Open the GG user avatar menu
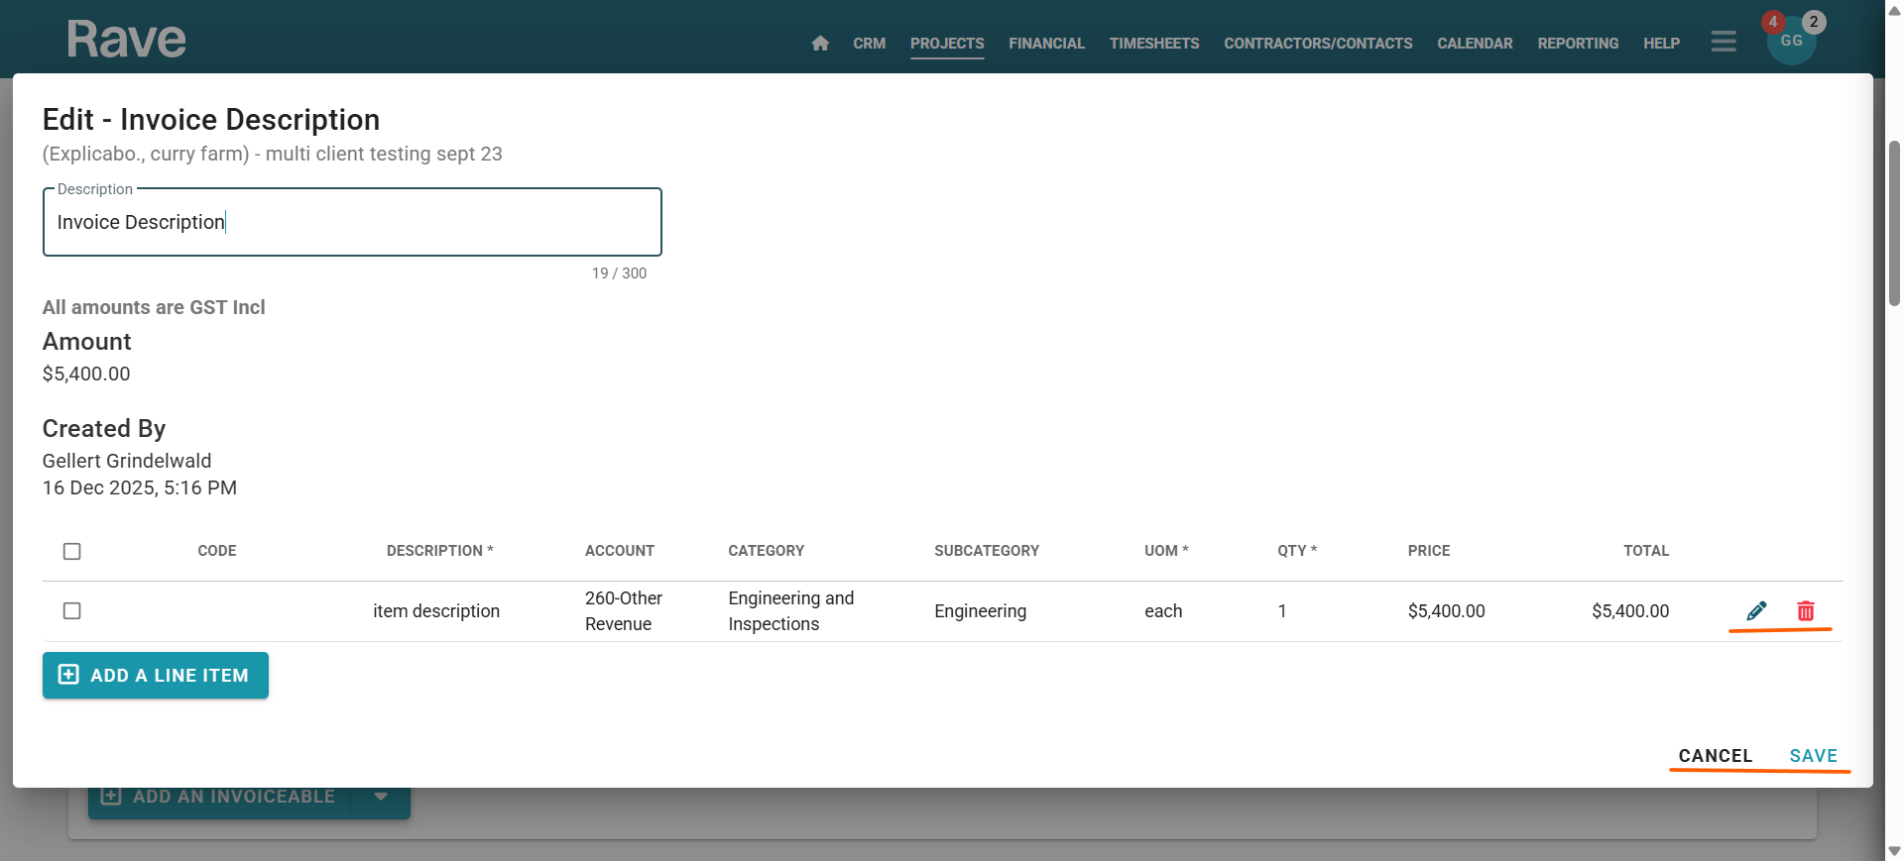Viewport: 1904px width, 861px height. [x=1791, y=42]
